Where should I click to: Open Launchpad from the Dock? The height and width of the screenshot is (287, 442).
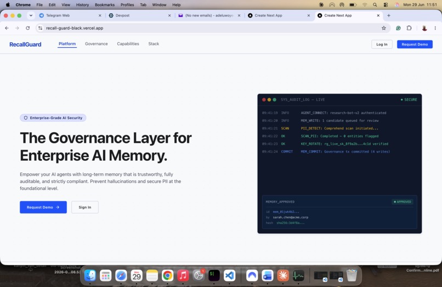coord(106,275)
